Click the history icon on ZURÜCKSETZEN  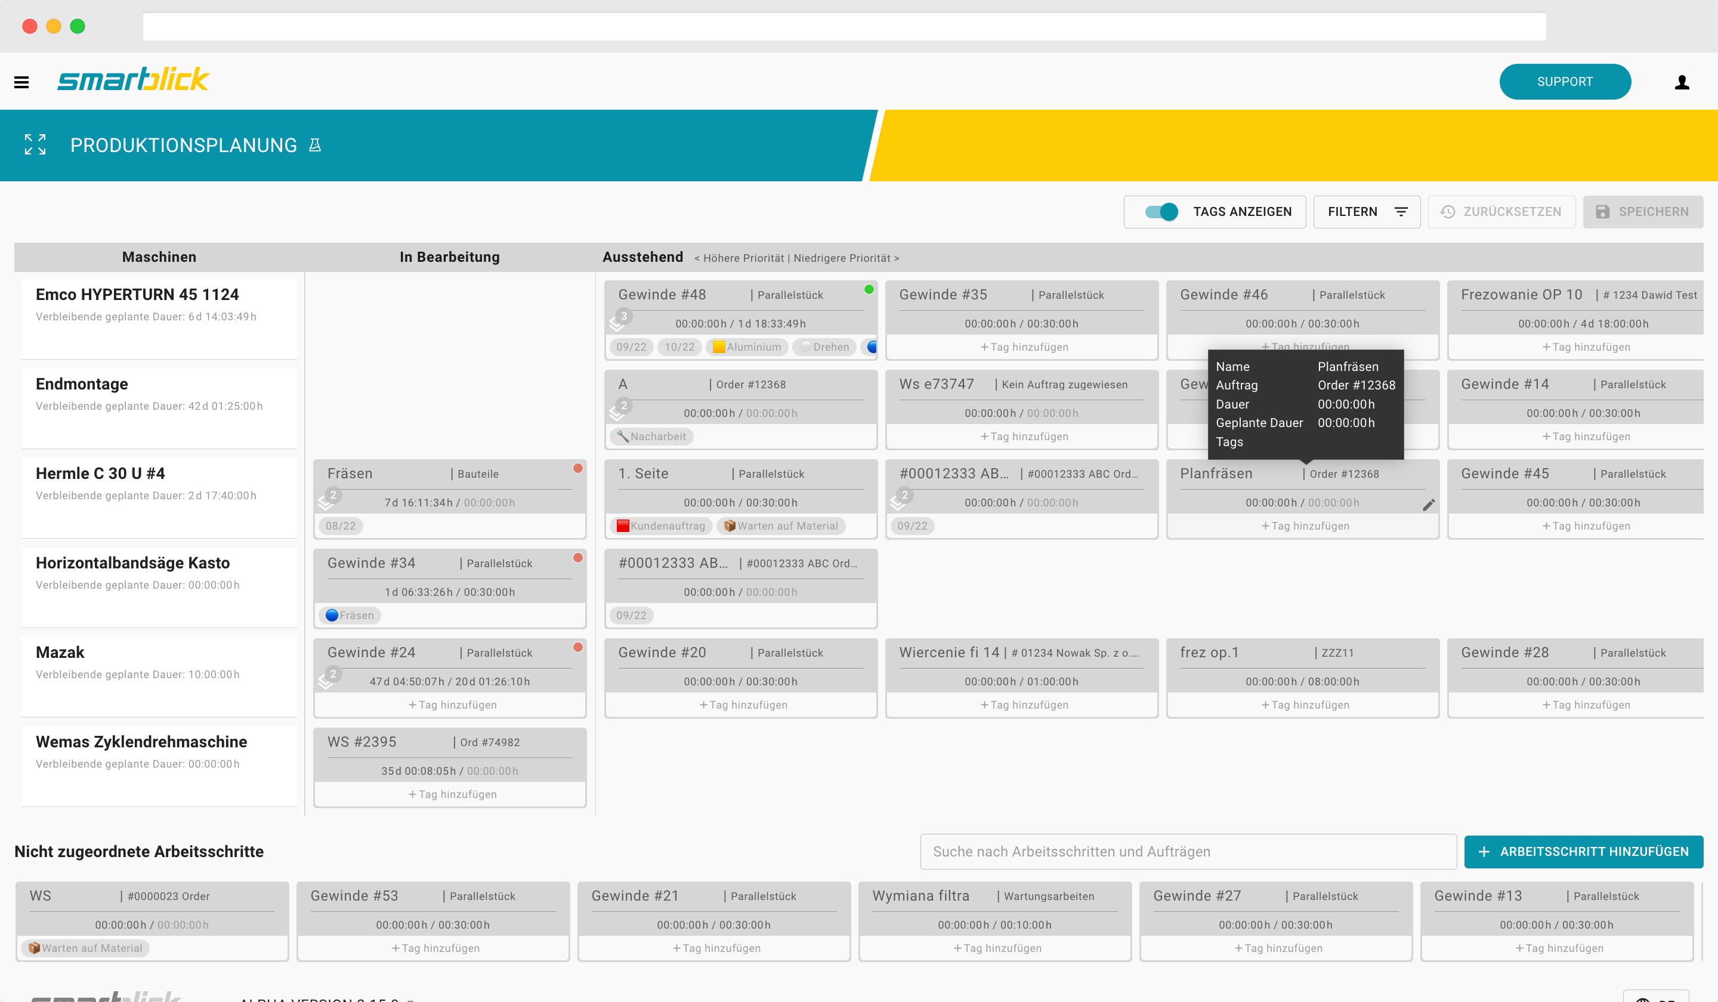coord(1447,212)
